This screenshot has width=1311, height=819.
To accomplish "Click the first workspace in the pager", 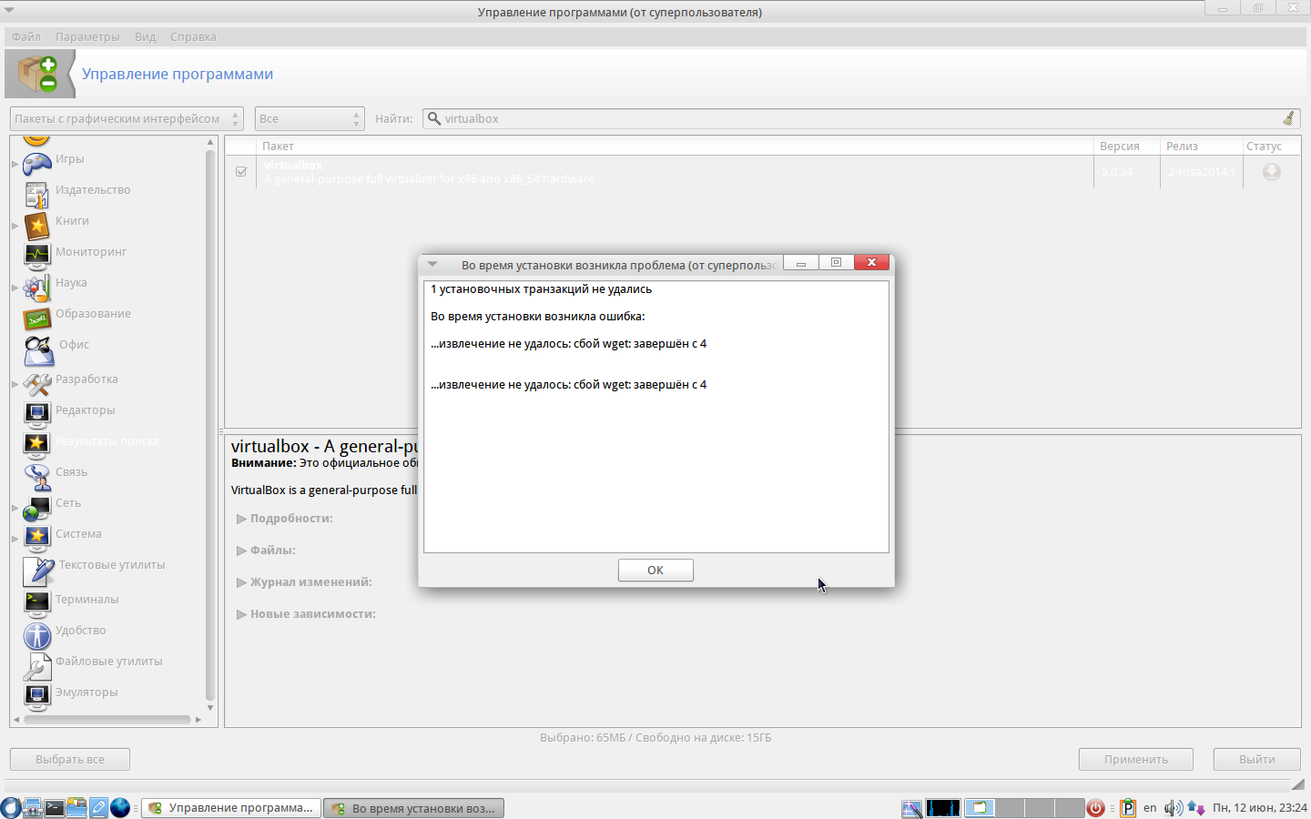I will 980,807.
